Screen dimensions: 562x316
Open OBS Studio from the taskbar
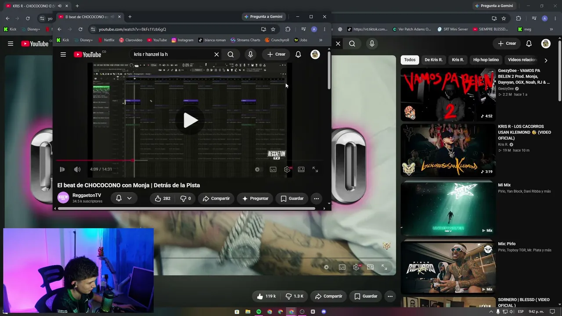click(x=302, y=312)
